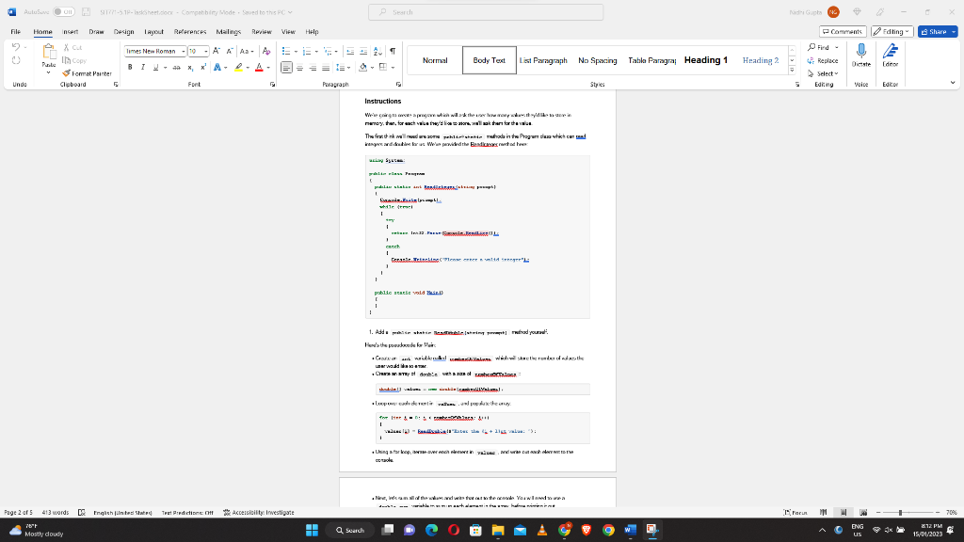Viewport: 964px width, 542px height.
Task: Click the Shading paint bucket icon
Action: pyautogui.click(x=362, y=67)
